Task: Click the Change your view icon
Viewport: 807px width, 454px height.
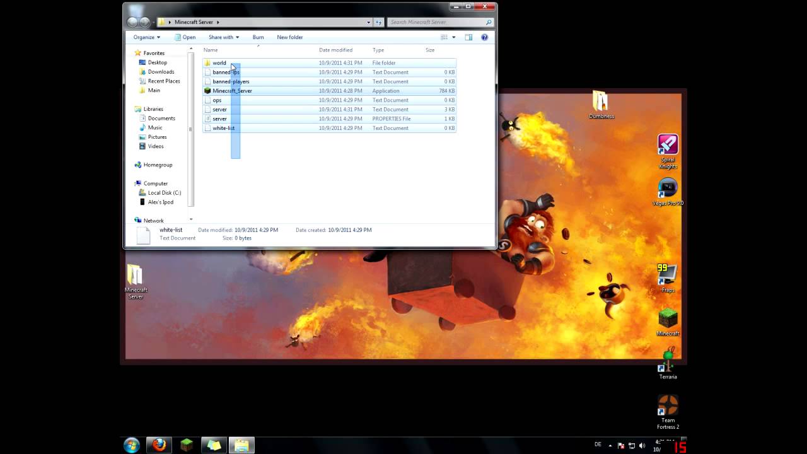Action: coord(444,37)
